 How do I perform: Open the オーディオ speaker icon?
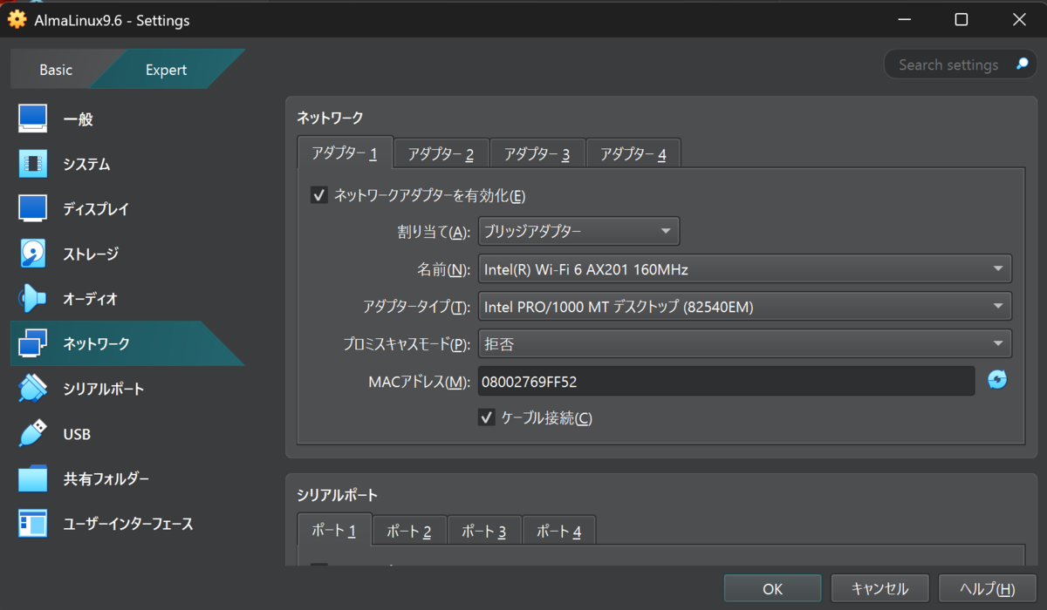(32, 299)
